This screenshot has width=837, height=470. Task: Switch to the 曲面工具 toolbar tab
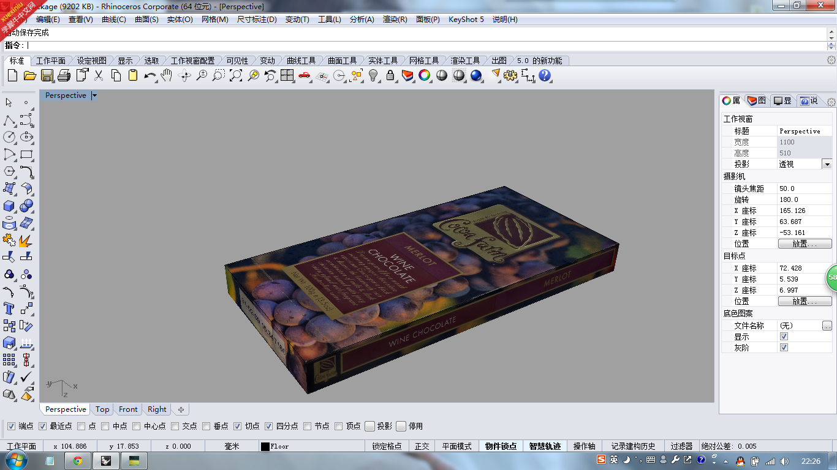(x=342, y=61)
